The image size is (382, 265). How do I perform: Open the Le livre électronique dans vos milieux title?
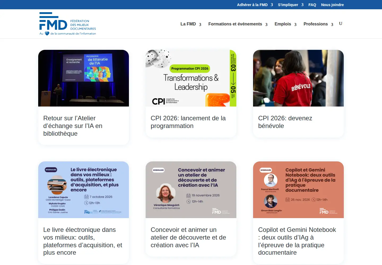[83, 241]
